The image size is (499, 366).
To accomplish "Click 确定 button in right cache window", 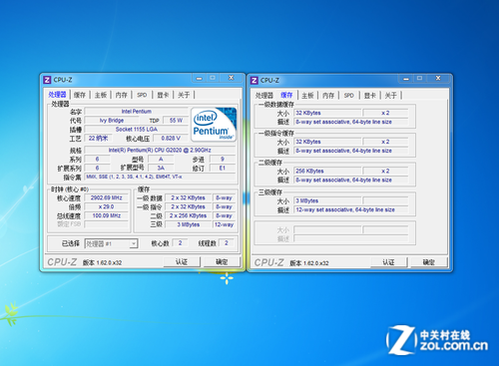I will [429, 262].
